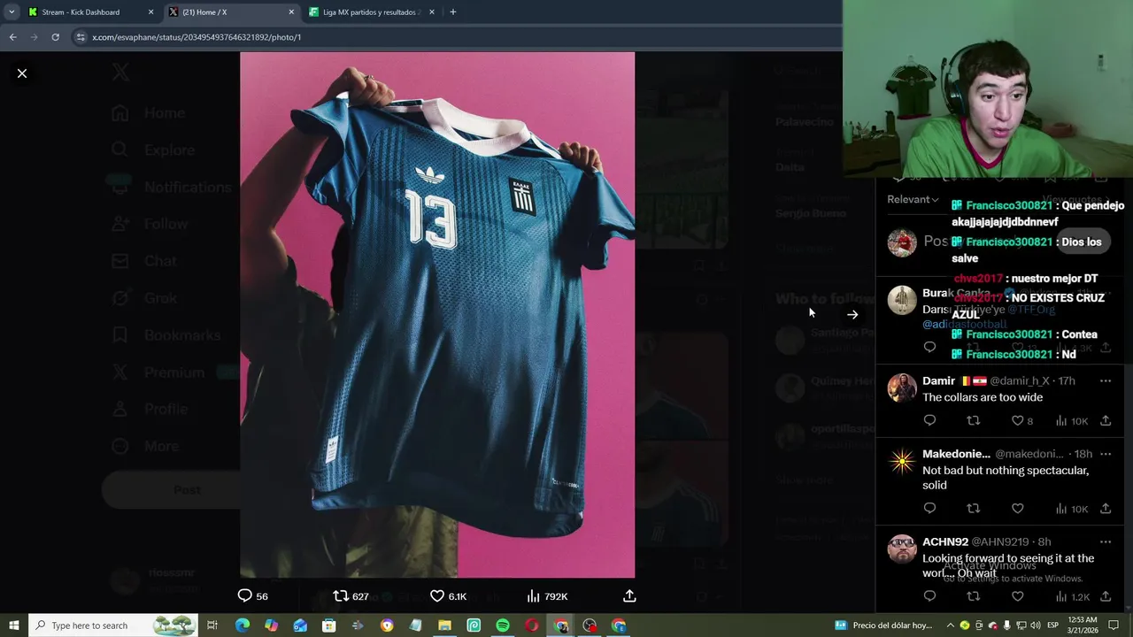Share the photo tweet

pos(629,596)
